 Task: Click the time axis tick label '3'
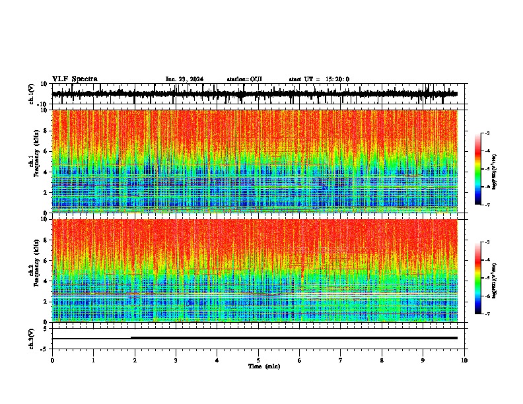click(x=176, y=360)
